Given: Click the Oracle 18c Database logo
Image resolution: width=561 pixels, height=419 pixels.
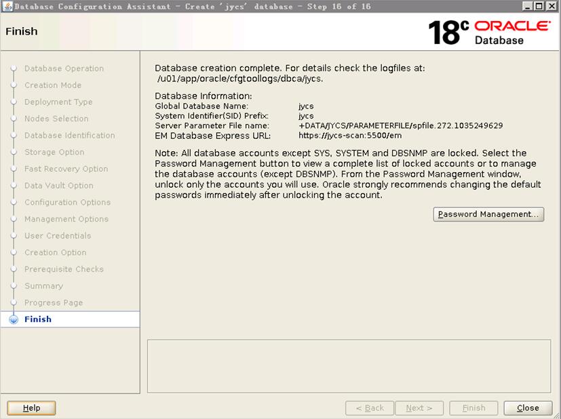Looking at the screenshot, I should coord(490,32).
